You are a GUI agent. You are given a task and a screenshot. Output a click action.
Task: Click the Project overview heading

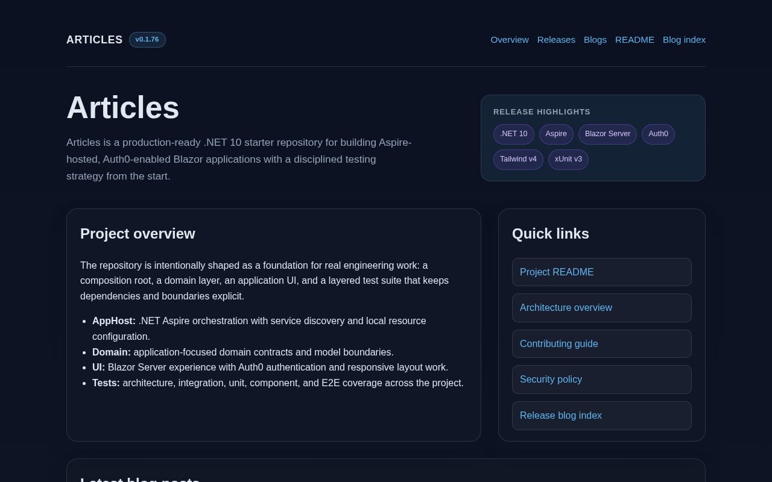138,234
